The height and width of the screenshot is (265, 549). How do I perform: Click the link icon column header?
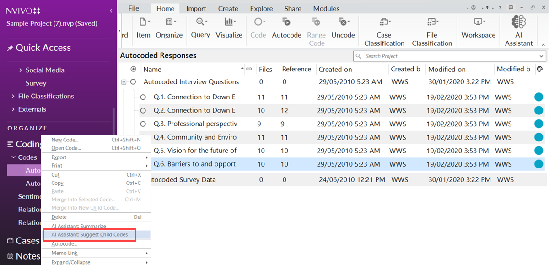[x=249, y=69]
